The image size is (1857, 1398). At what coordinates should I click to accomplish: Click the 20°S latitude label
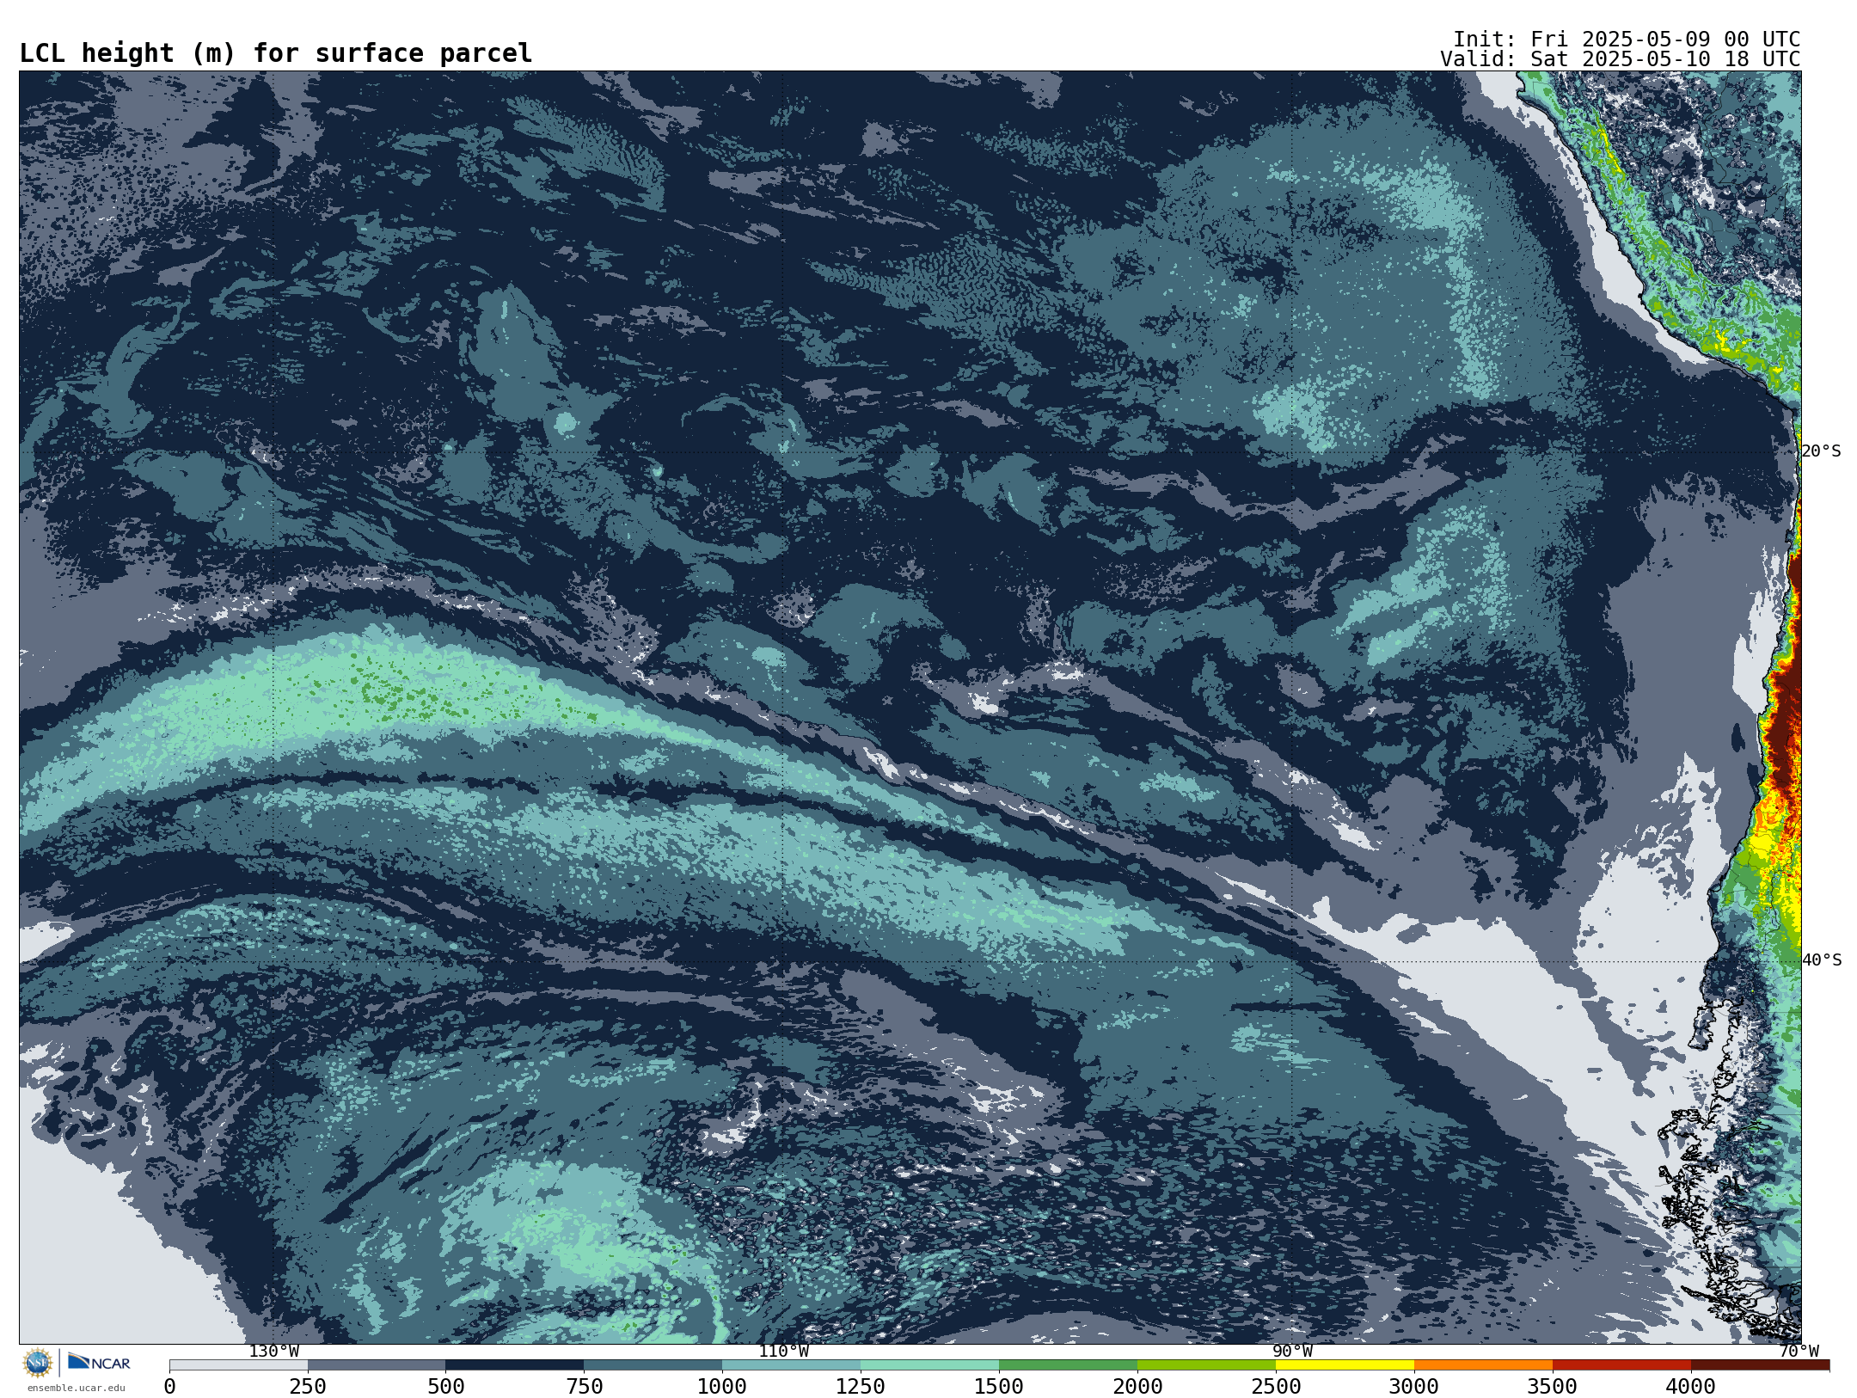pos(1822,451)
